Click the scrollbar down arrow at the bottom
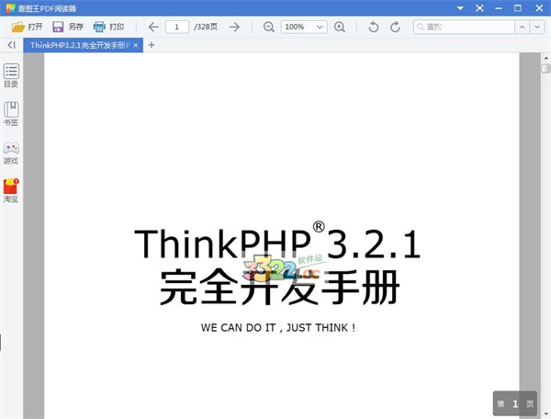The image size is (551, 419). tap(545, 414)
